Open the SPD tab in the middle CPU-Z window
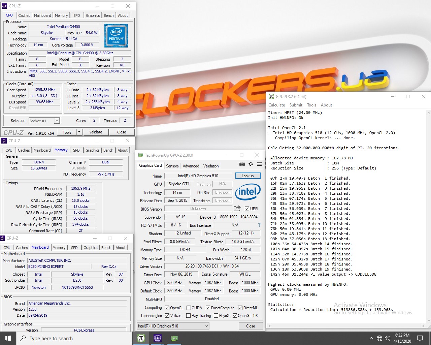 click(76, 150)
